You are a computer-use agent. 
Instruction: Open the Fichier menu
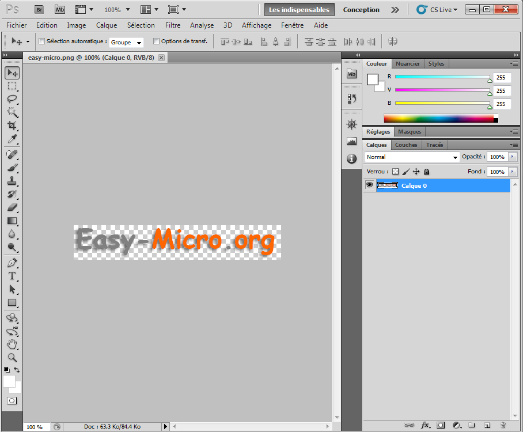16,25
